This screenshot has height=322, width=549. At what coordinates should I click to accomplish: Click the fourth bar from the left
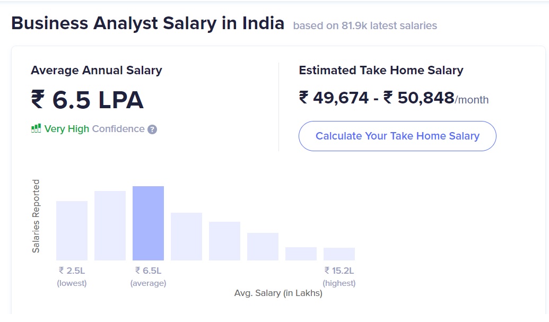186,237
